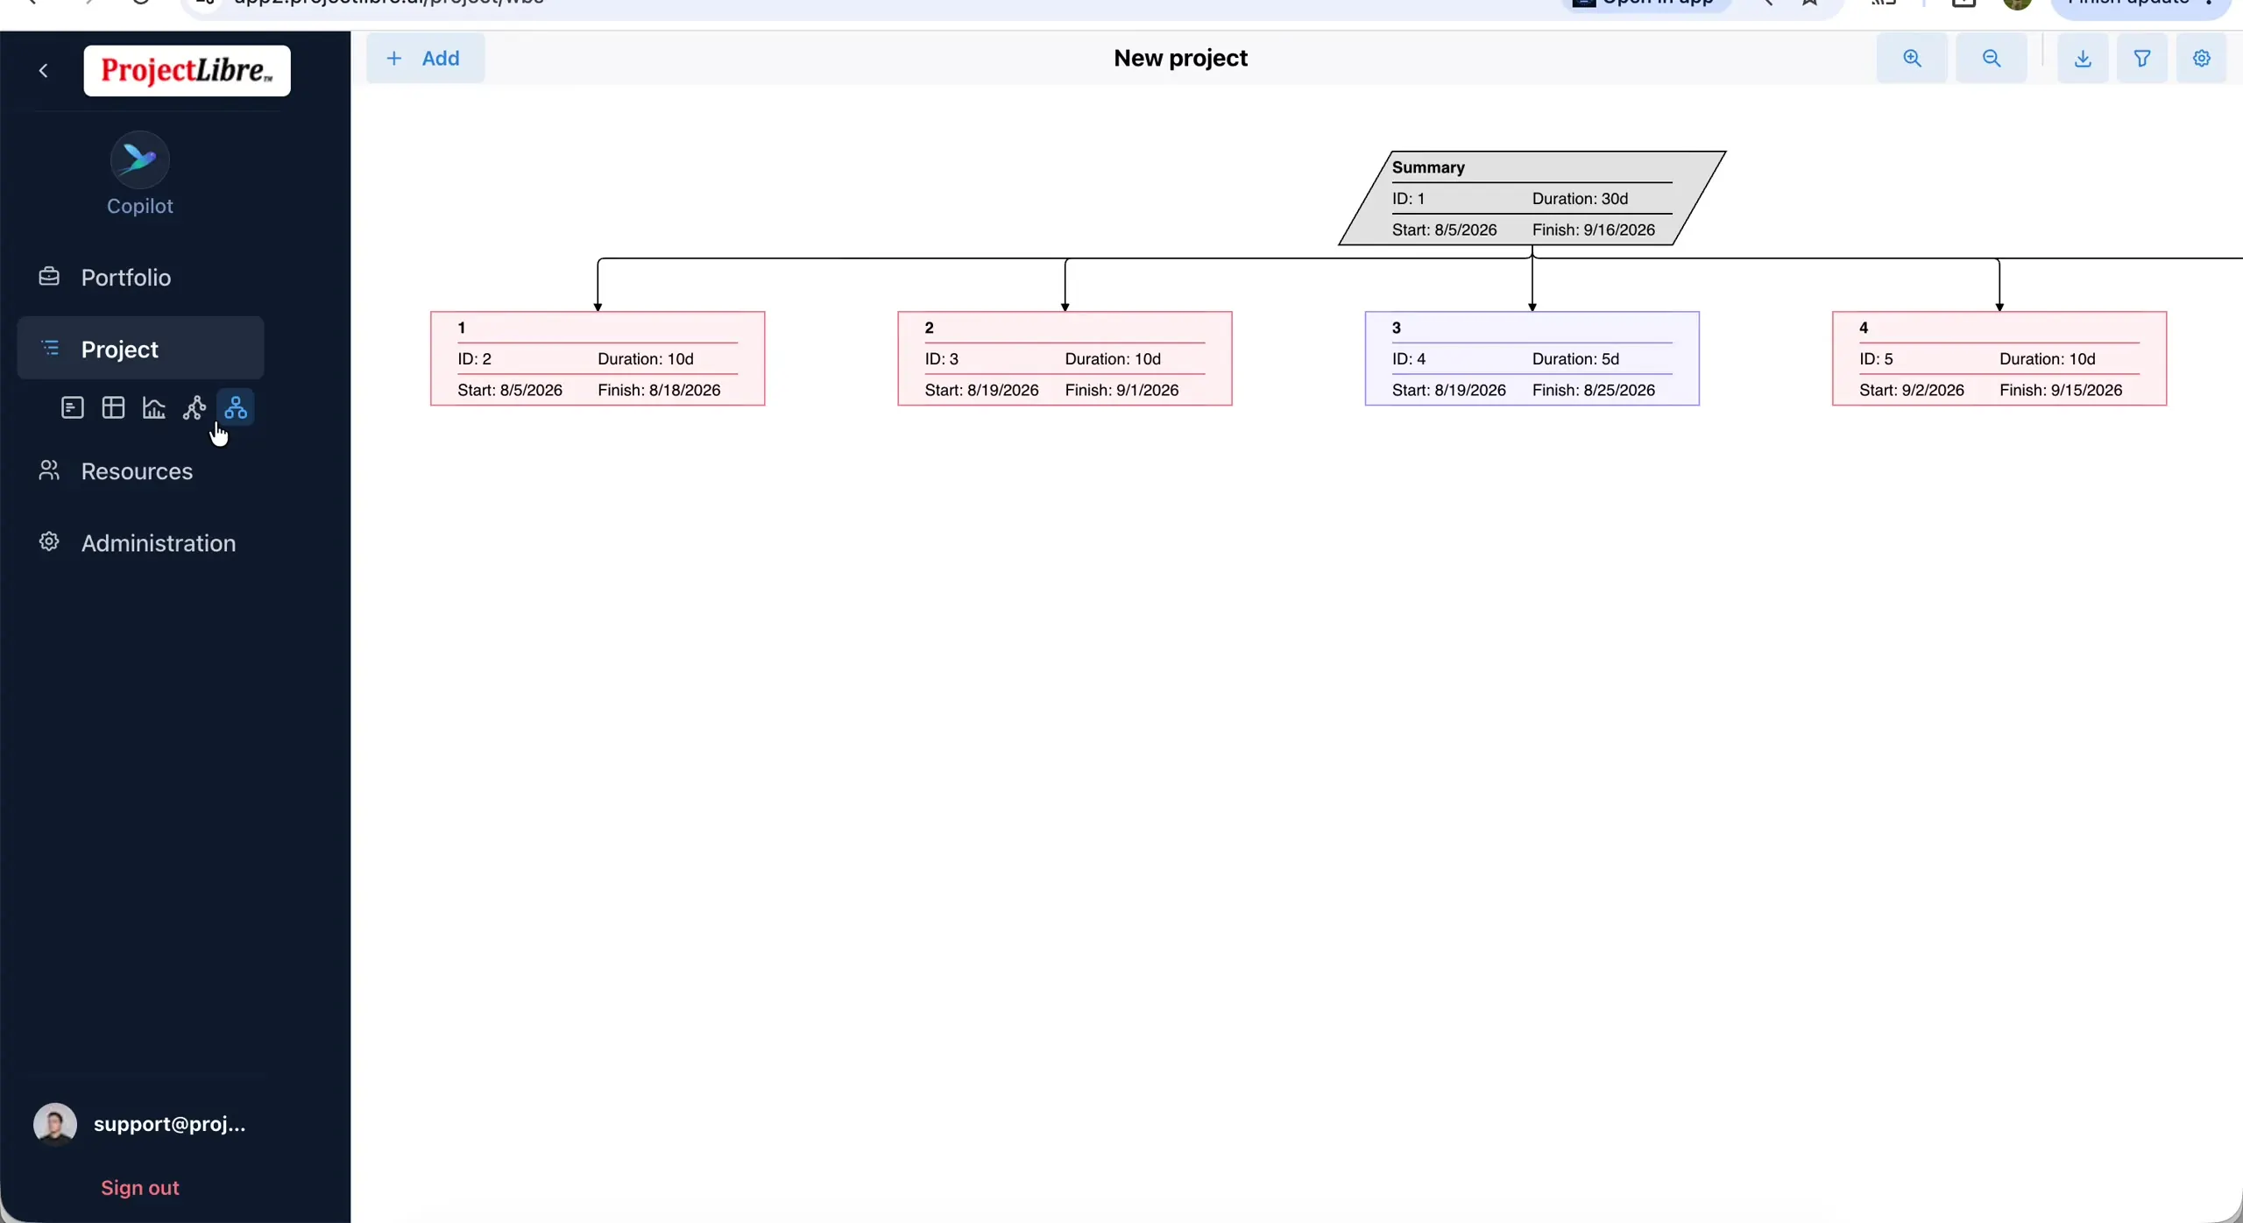This screenshot has height=1223, width=2243.
Task: Select task box 1 with ID 2
Action: point(598,359)
